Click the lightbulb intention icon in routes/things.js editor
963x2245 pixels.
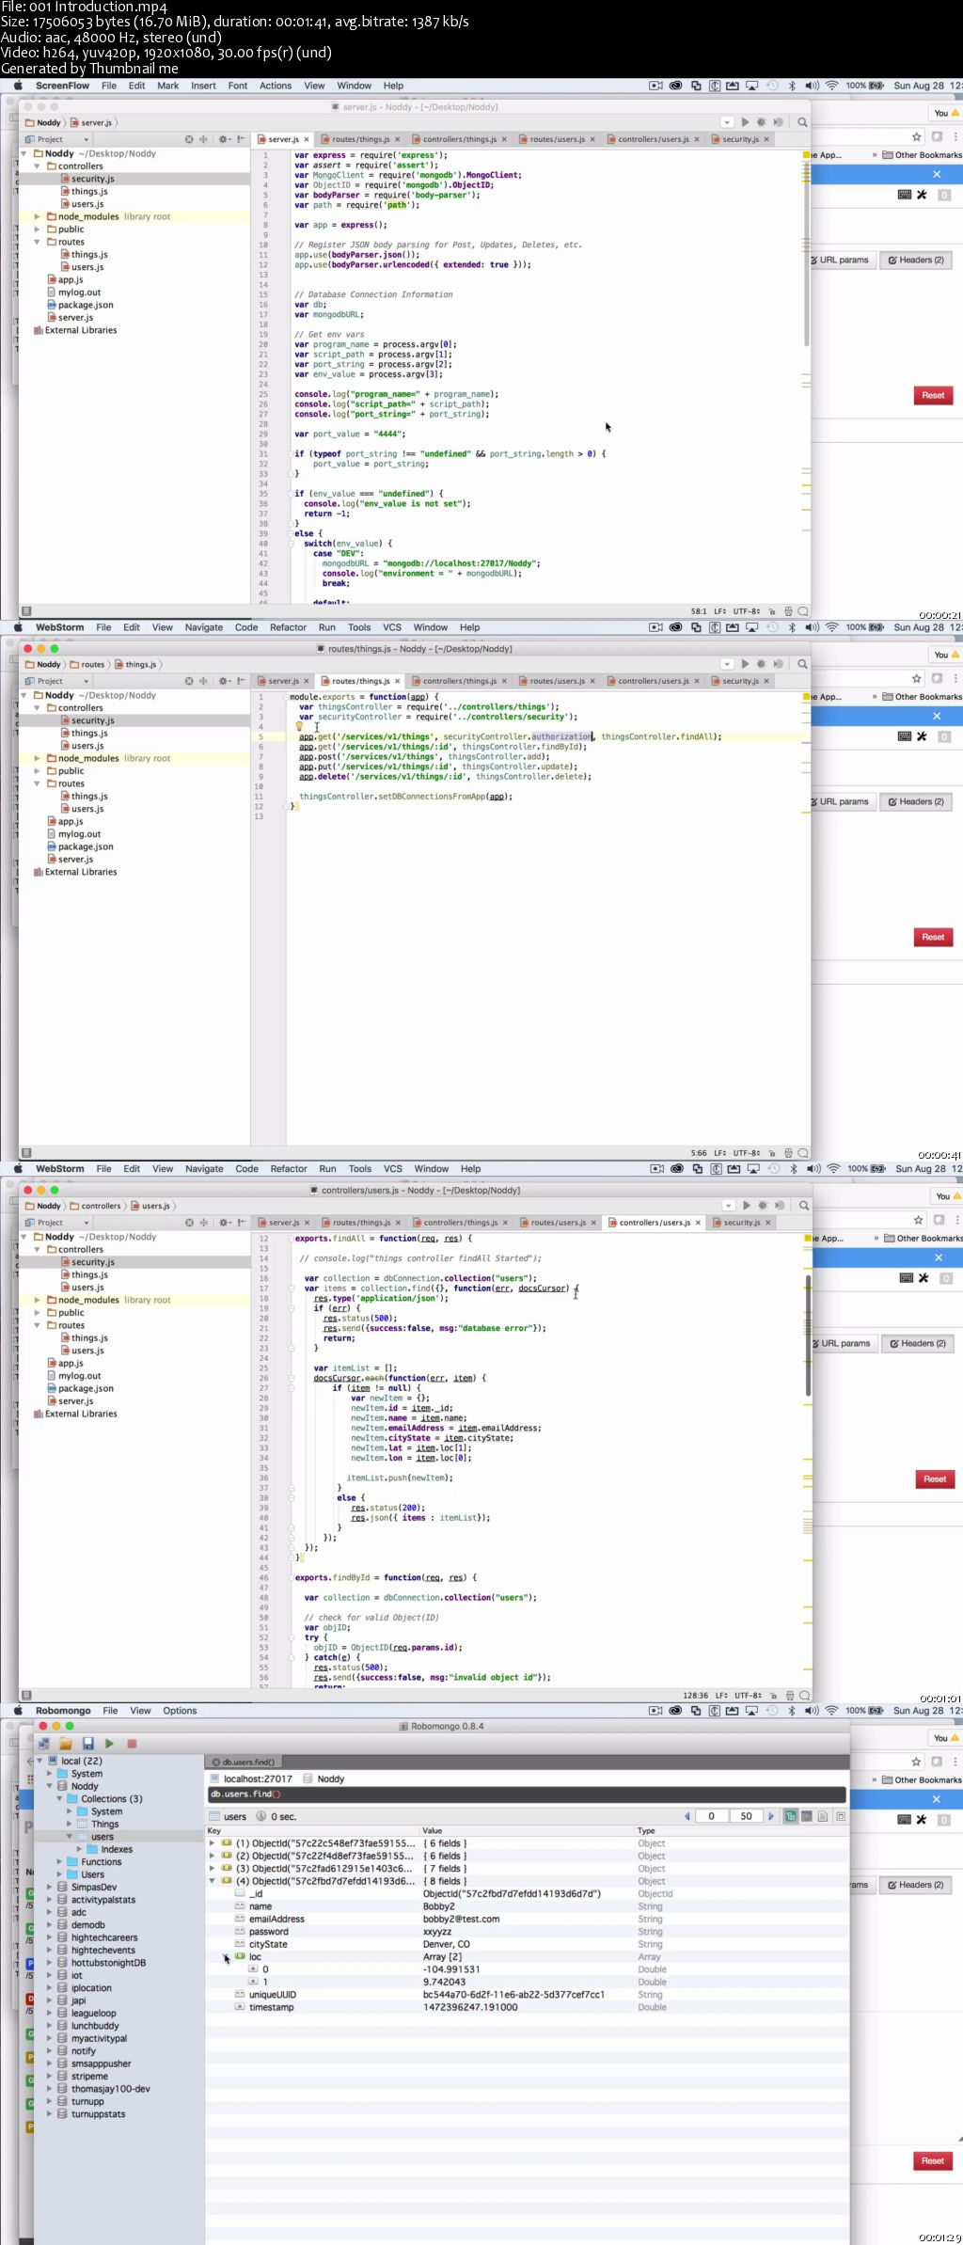[299, 726]
